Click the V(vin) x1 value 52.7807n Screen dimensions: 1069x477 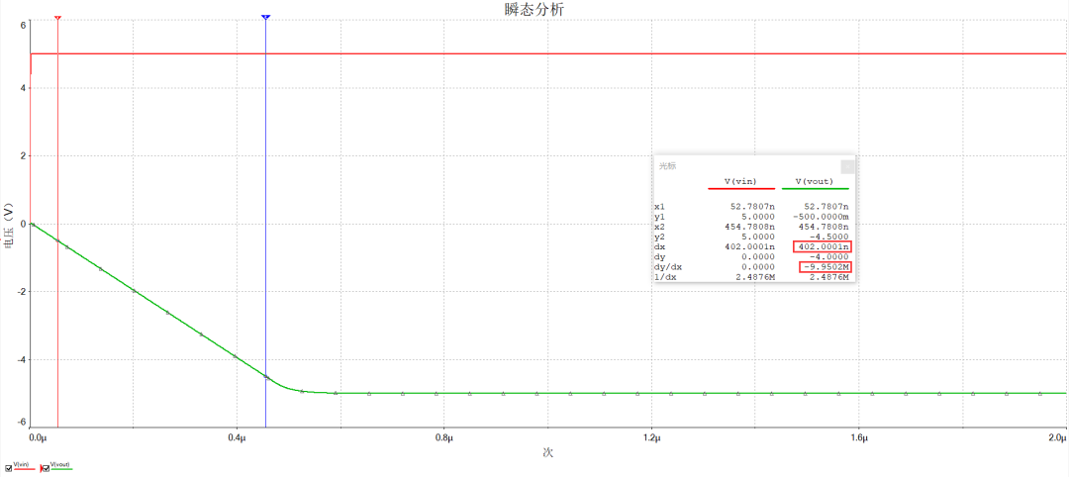coord(752,207)
